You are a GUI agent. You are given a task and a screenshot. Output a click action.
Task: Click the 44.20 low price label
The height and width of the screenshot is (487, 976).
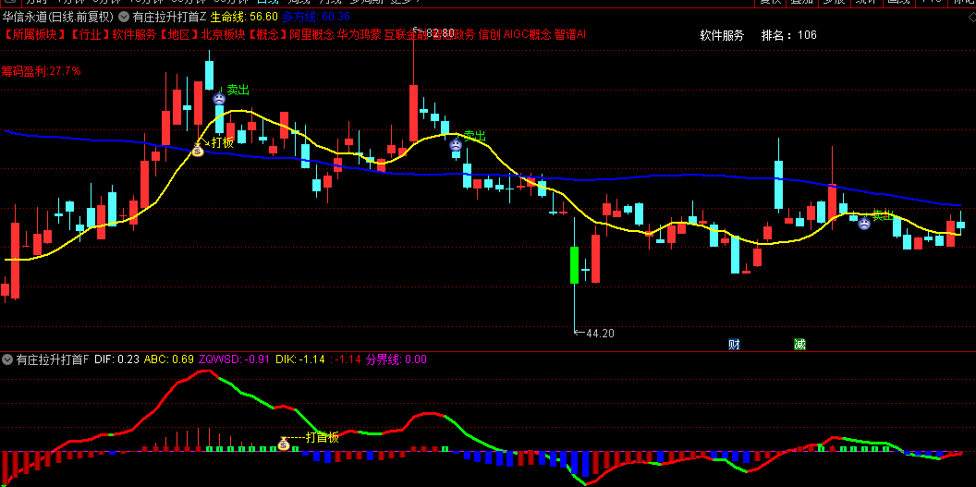coord(600,334)
